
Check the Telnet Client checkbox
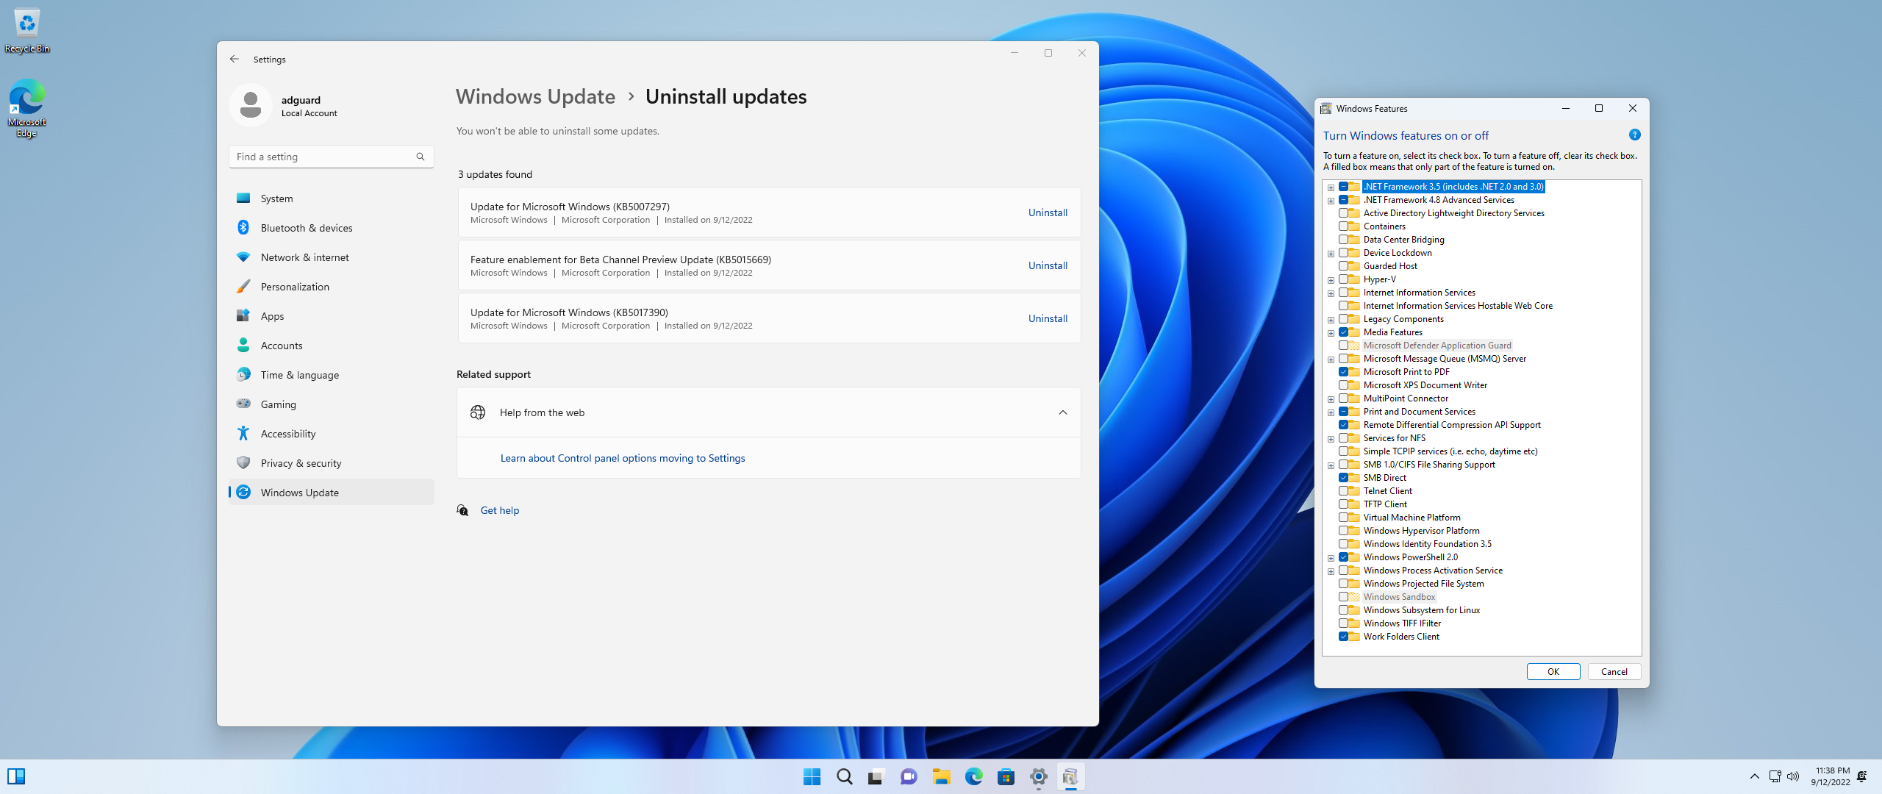click(1344, 491)
